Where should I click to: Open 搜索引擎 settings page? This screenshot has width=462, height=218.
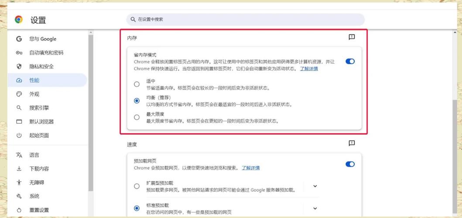[47, 108]
